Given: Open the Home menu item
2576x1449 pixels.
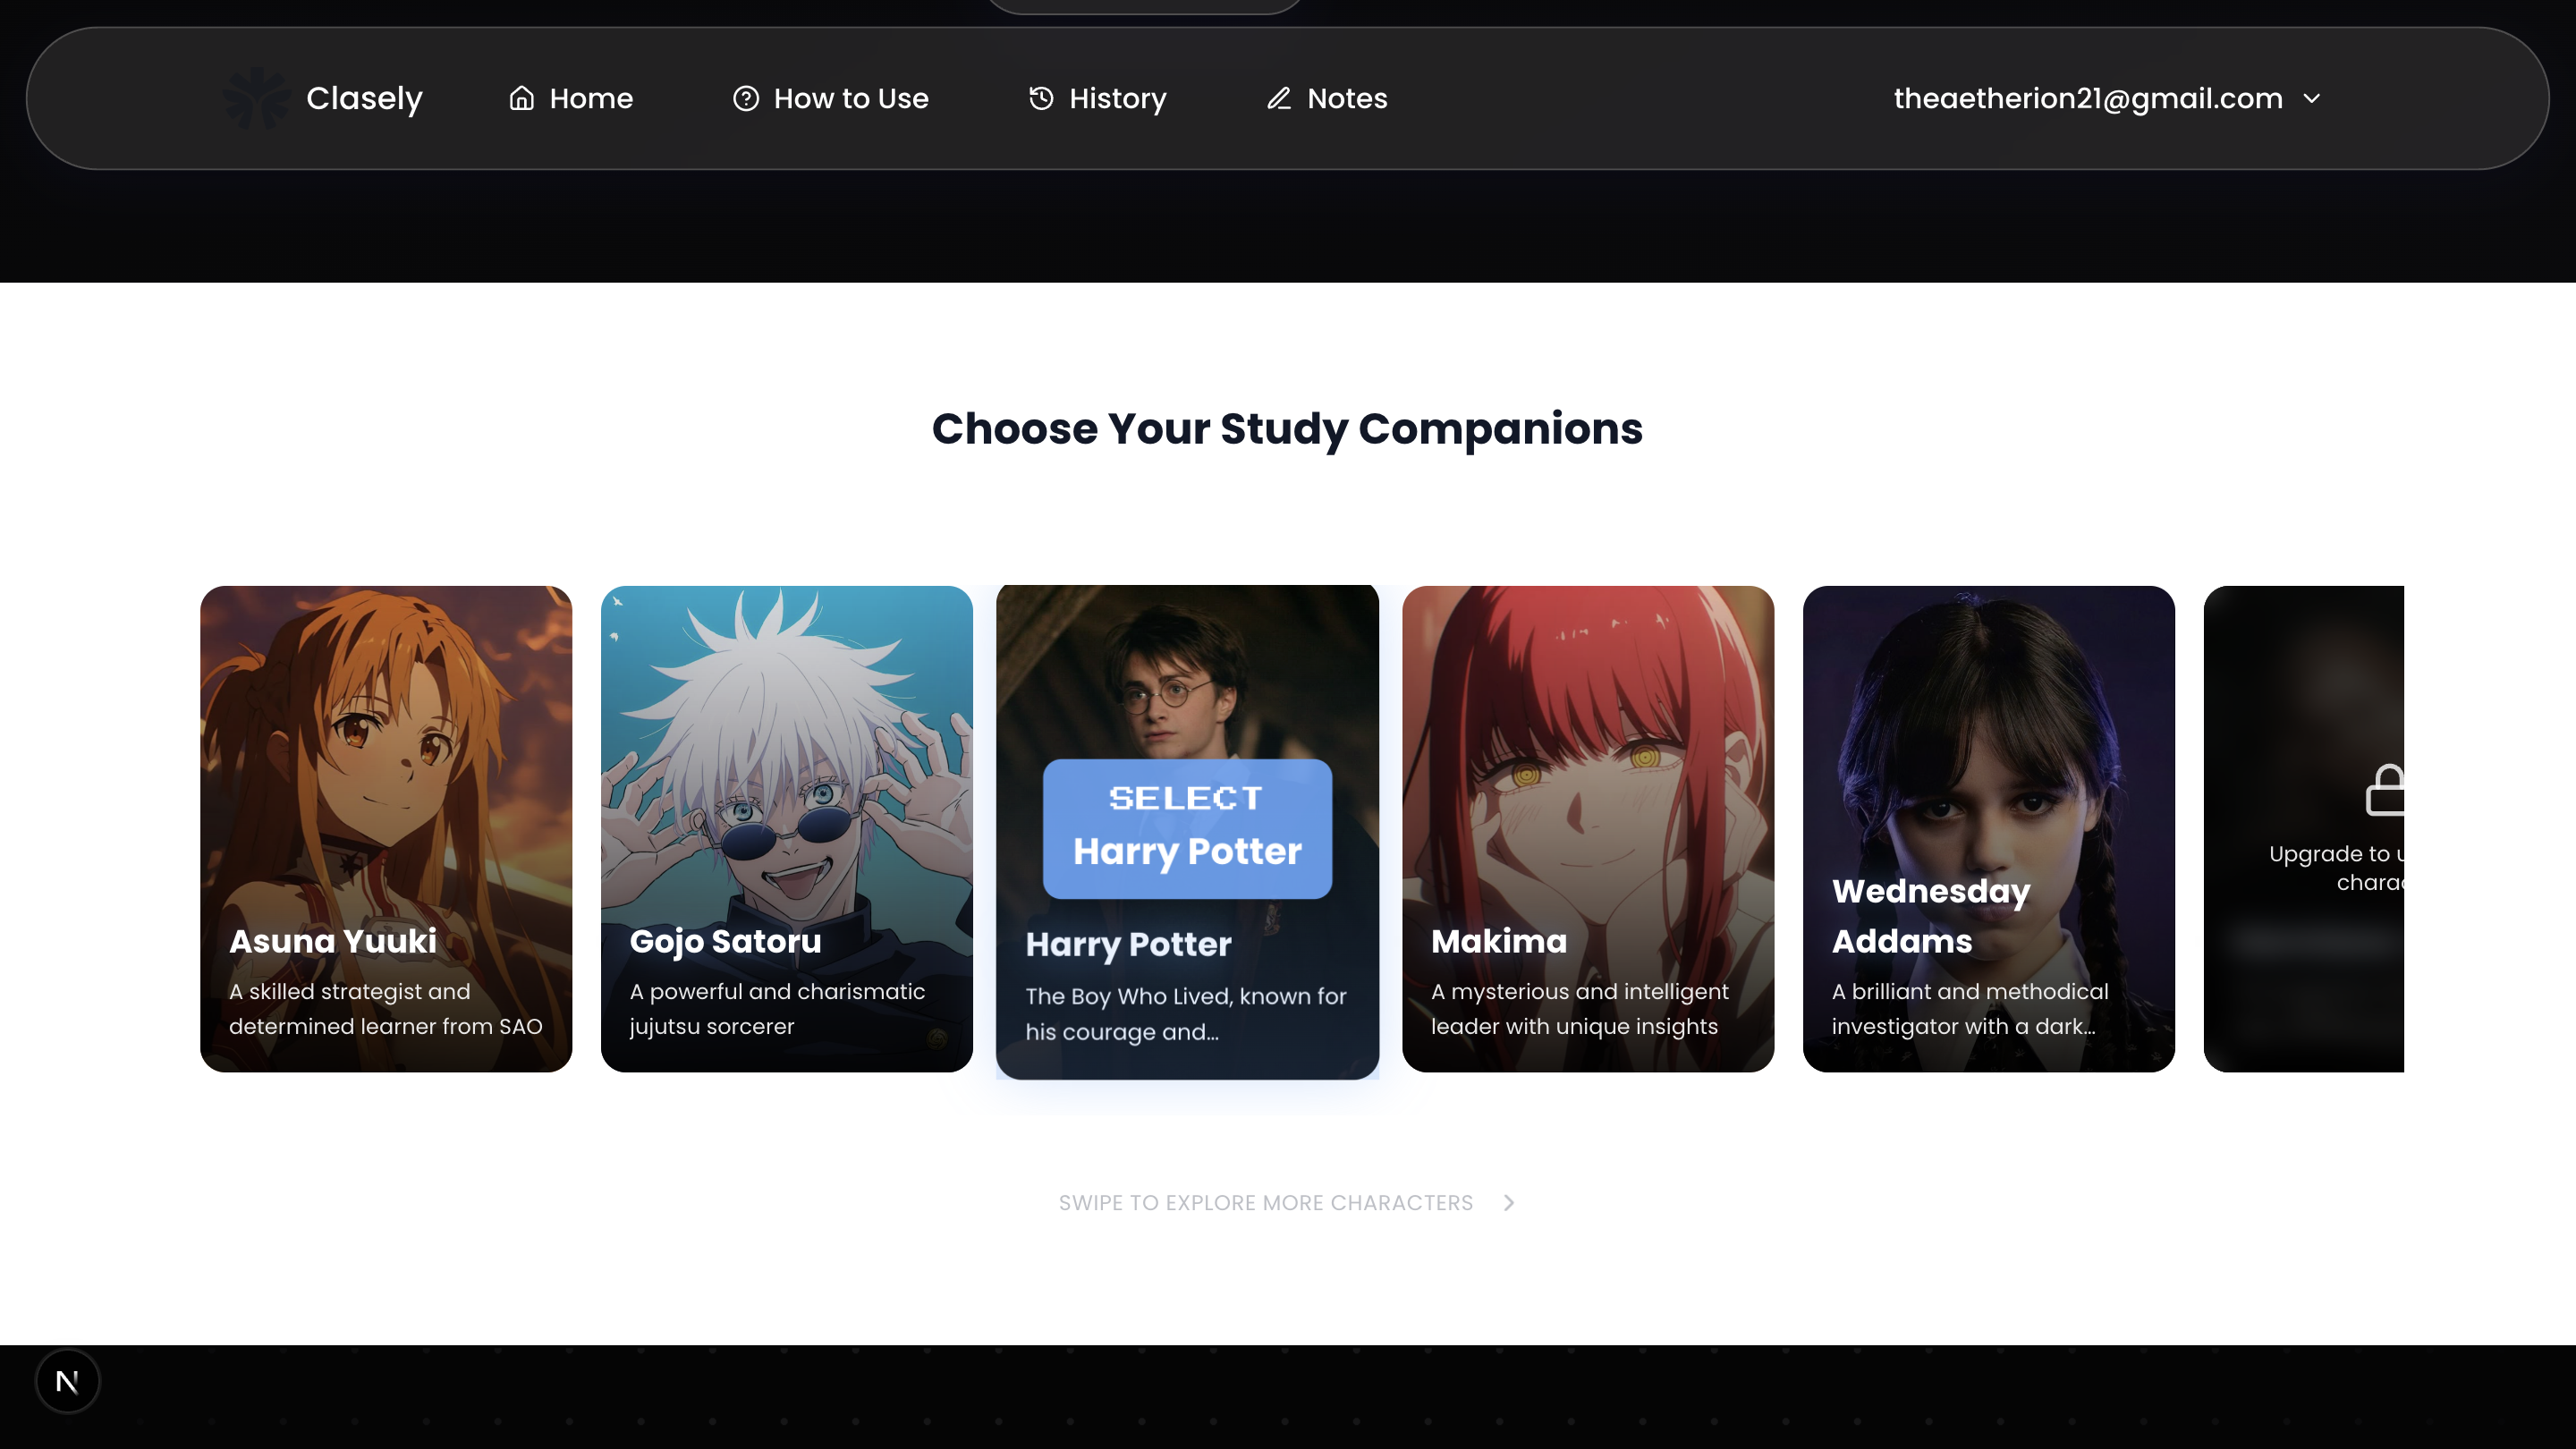Looking at the screenshot, I should pos(571,98).
